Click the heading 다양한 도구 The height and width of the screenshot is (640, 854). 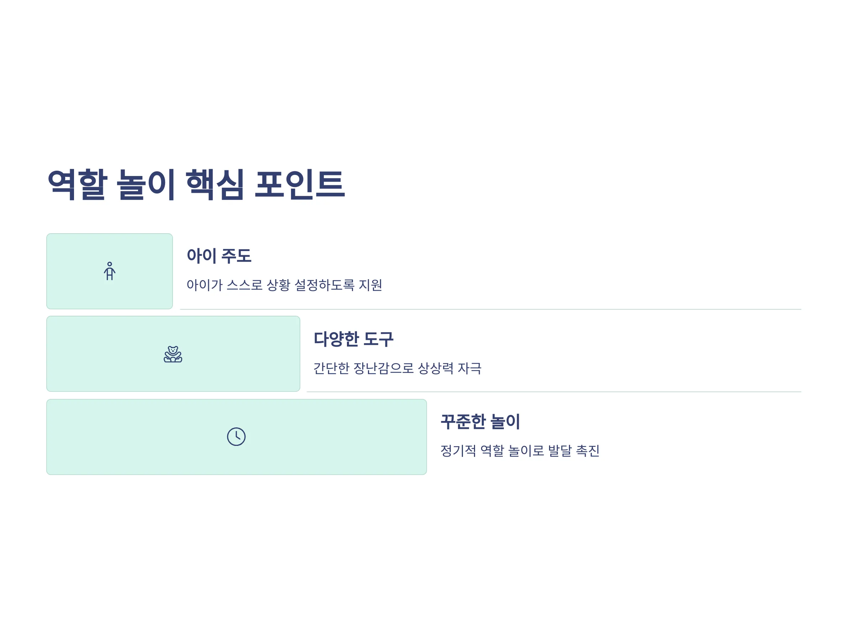(353, 339)
